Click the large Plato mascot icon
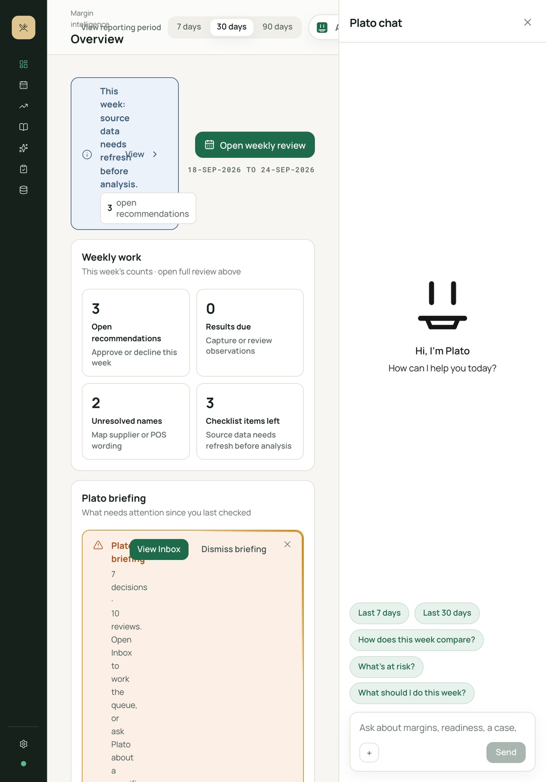546x782 pixels. point(442,306)
